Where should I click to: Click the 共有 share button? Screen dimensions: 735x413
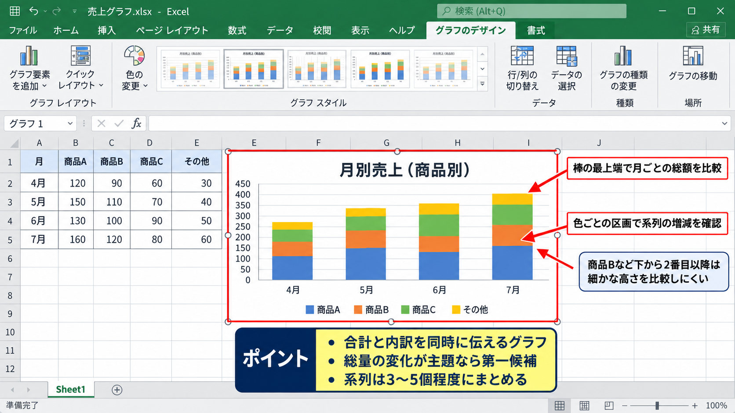706,30
